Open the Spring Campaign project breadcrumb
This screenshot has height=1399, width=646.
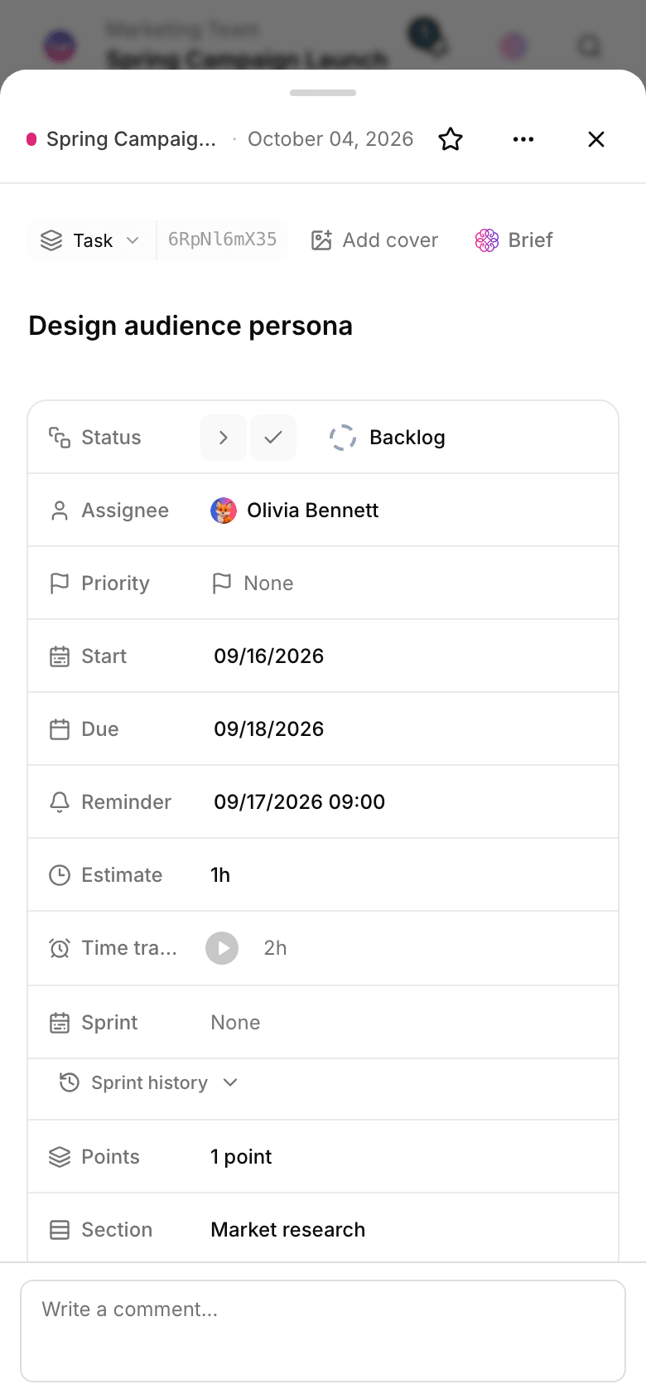pos(131,139)
